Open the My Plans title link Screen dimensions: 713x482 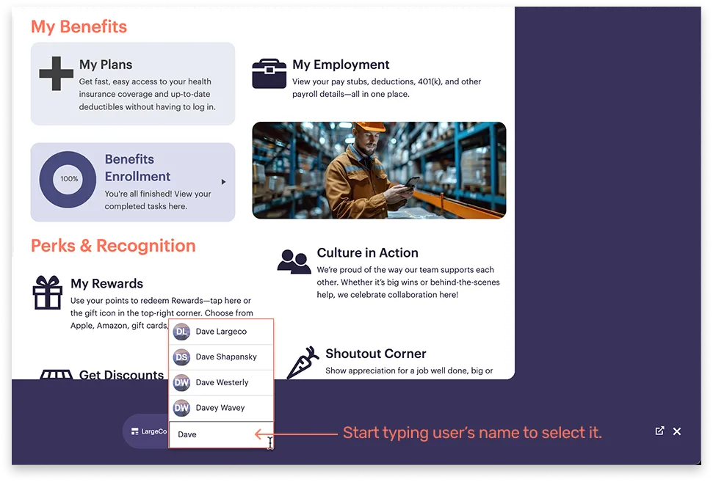click(x=106, y=65)
